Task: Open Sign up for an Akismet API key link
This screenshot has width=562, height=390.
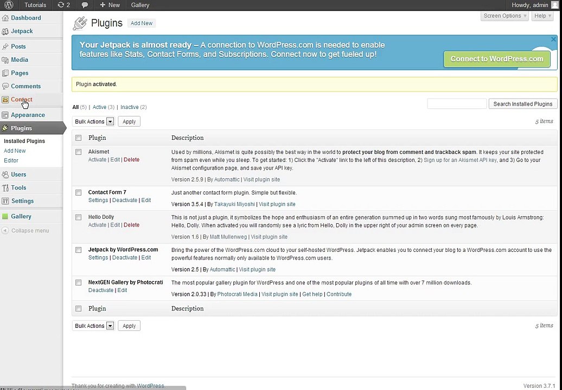Action: pyautogui.click(x=460, y=160)
